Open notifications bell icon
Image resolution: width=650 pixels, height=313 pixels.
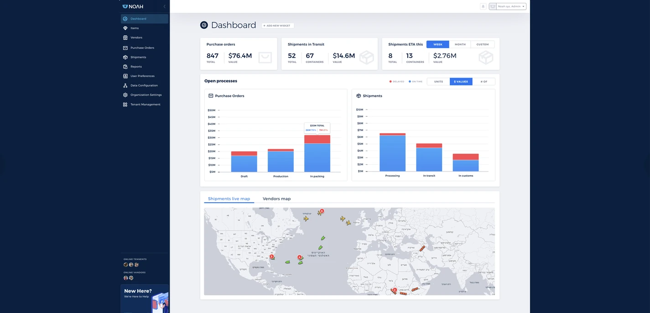click(x=483, y=6)
